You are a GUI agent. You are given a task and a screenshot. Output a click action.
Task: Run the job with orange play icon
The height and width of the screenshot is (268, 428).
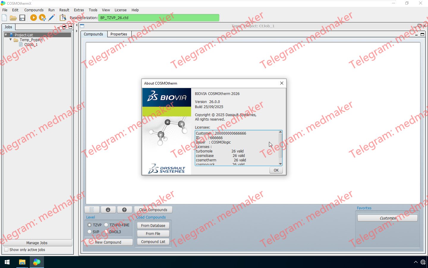click(33, 18)
